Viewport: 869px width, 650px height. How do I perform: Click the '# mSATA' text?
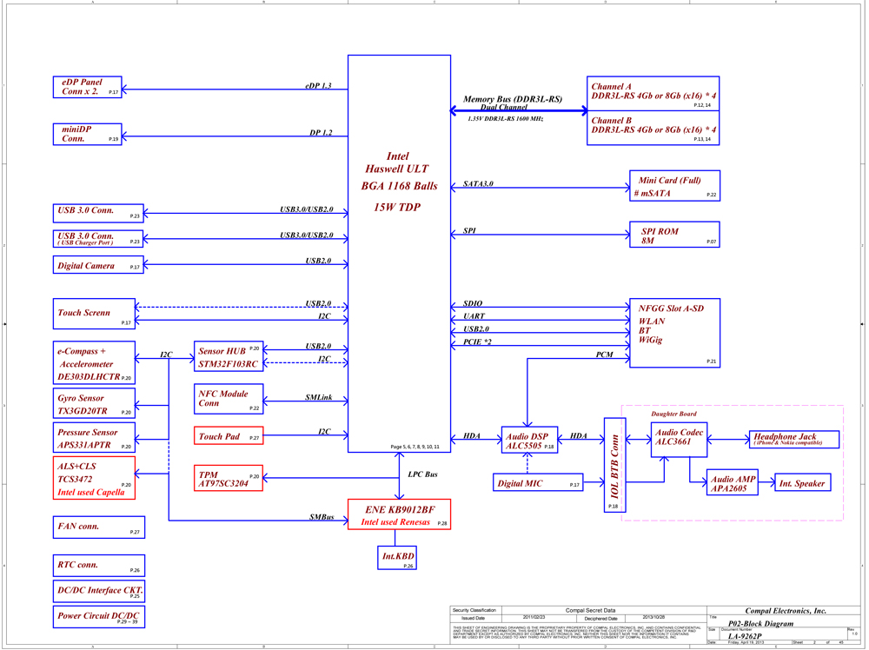(x=653, y=194)
